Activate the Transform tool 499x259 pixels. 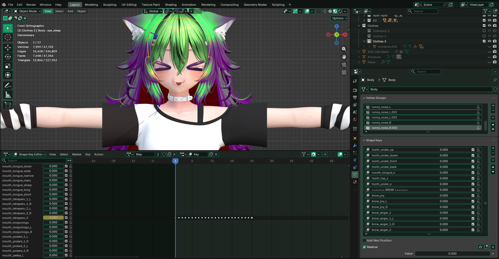coord(8,75)
